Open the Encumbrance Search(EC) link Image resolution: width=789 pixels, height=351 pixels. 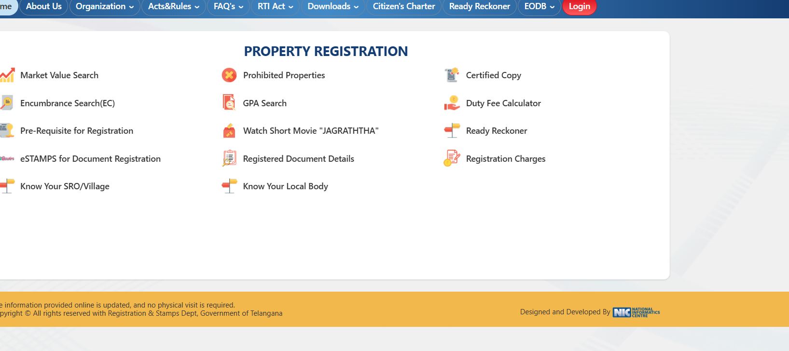click(68, 103)
